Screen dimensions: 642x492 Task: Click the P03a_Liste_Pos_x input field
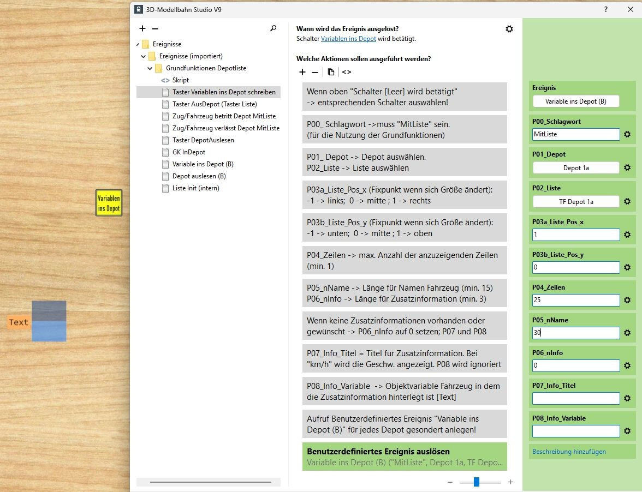point(575,235)
